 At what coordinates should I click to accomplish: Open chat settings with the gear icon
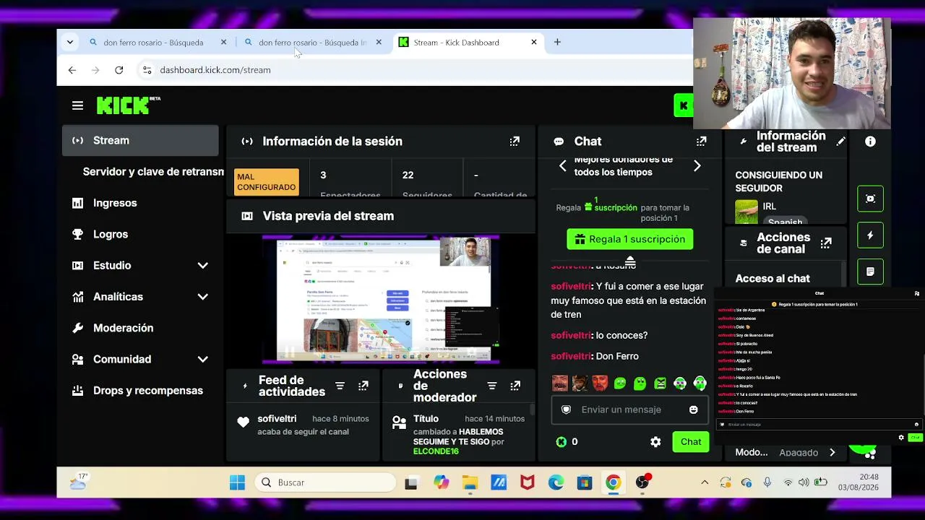point(655,442)
